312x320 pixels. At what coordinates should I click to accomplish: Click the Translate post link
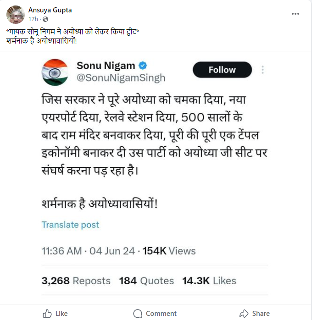70,225
